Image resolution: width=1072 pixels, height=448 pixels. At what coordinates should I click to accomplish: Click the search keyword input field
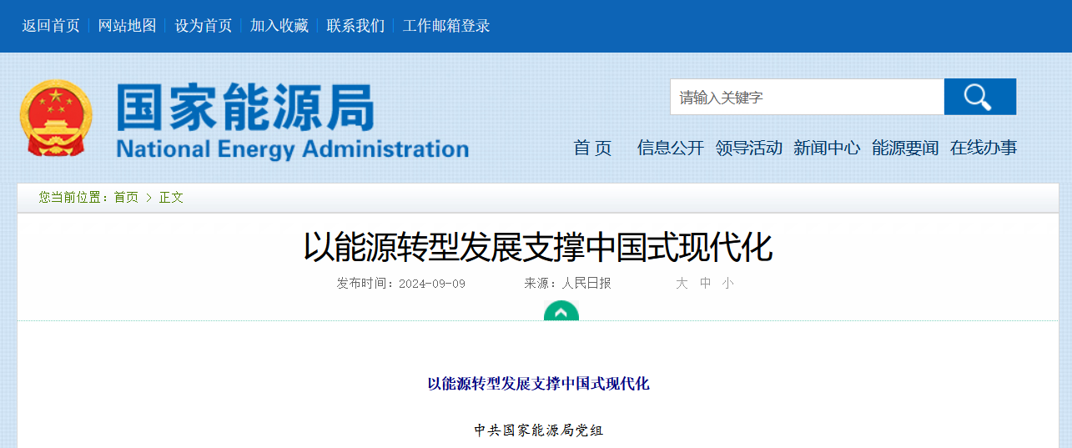click(x=807, y=97)
